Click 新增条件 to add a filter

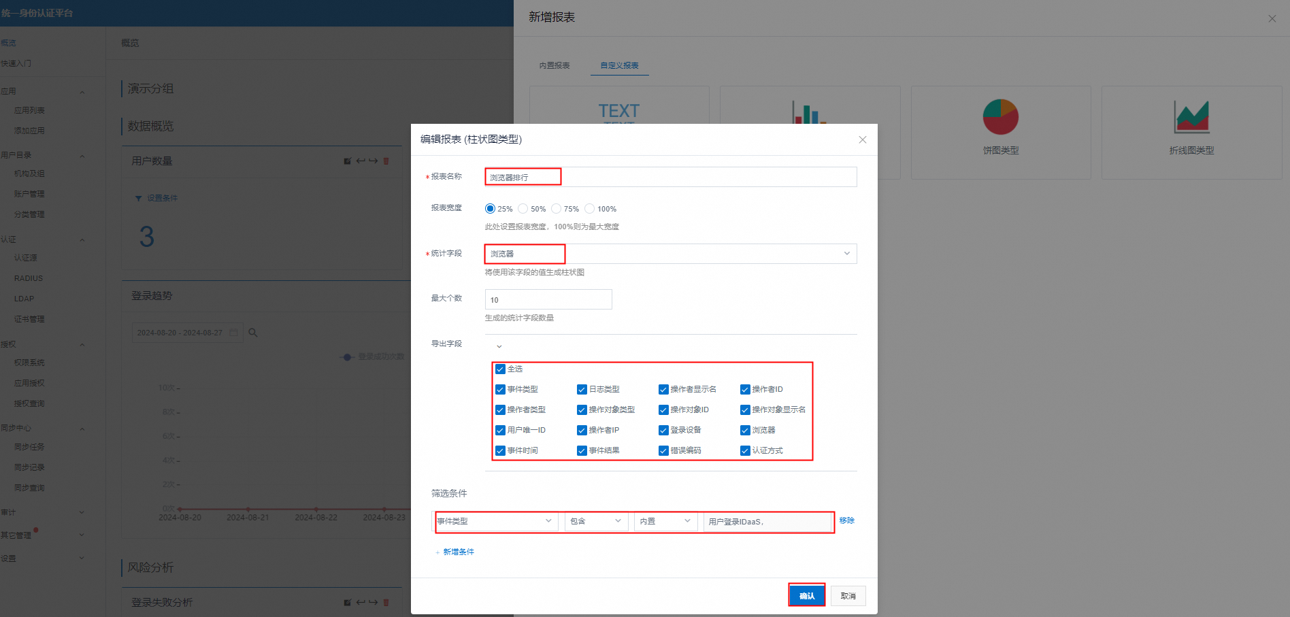[454, 552]
